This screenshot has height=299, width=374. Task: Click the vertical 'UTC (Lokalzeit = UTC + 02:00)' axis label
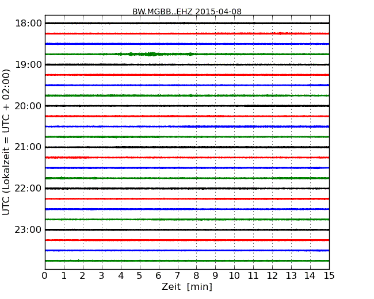tap(6, 142)
